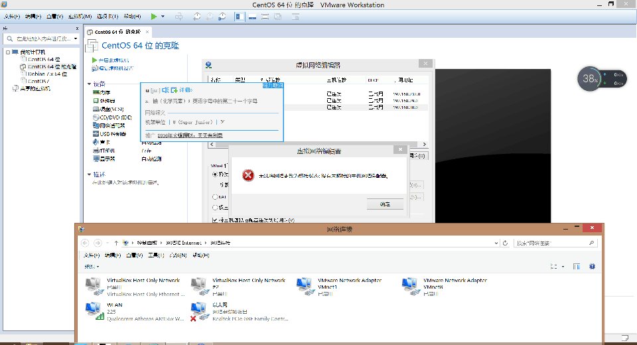Select Debian 7.x 64 位 in the library tree
Image resolution: width=637 pixels, height=345 pixels.
tap(47, 74)
